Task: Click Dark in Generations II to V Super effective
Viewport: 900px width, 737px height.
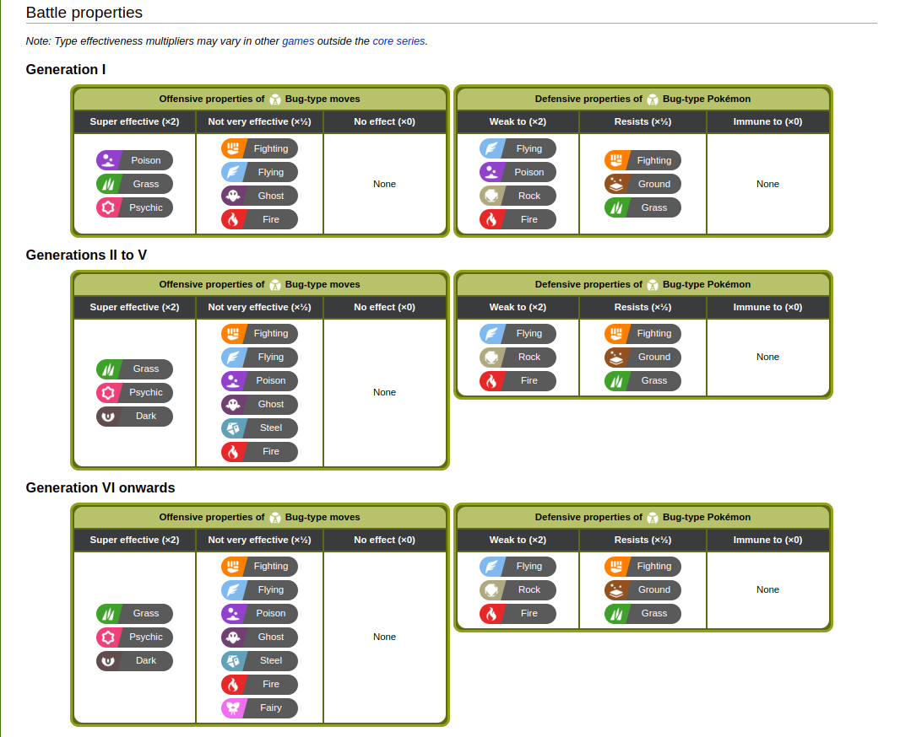Action: tap(134, 416)
